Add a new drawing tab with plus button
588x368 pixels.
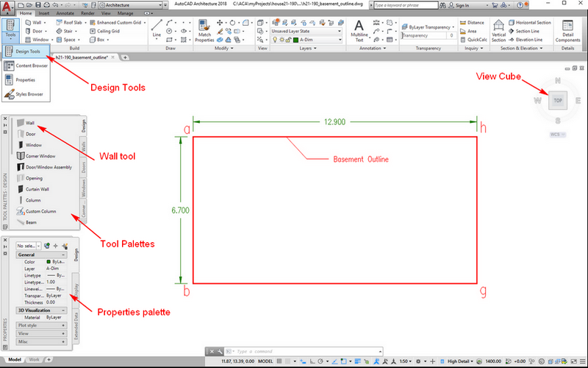pos(125,57)
